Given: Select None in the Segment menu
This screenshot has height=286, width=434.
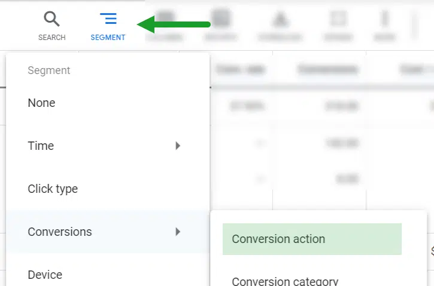Looking at the screenshot, I should (x=41, y=103).
